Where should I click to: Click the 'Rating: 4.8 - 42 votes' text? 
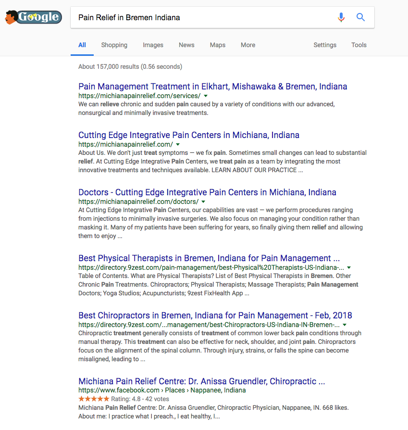(x=140, y=399)
